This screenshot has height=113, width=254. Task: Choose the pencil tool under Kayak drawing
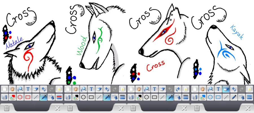tap(234, 97)
